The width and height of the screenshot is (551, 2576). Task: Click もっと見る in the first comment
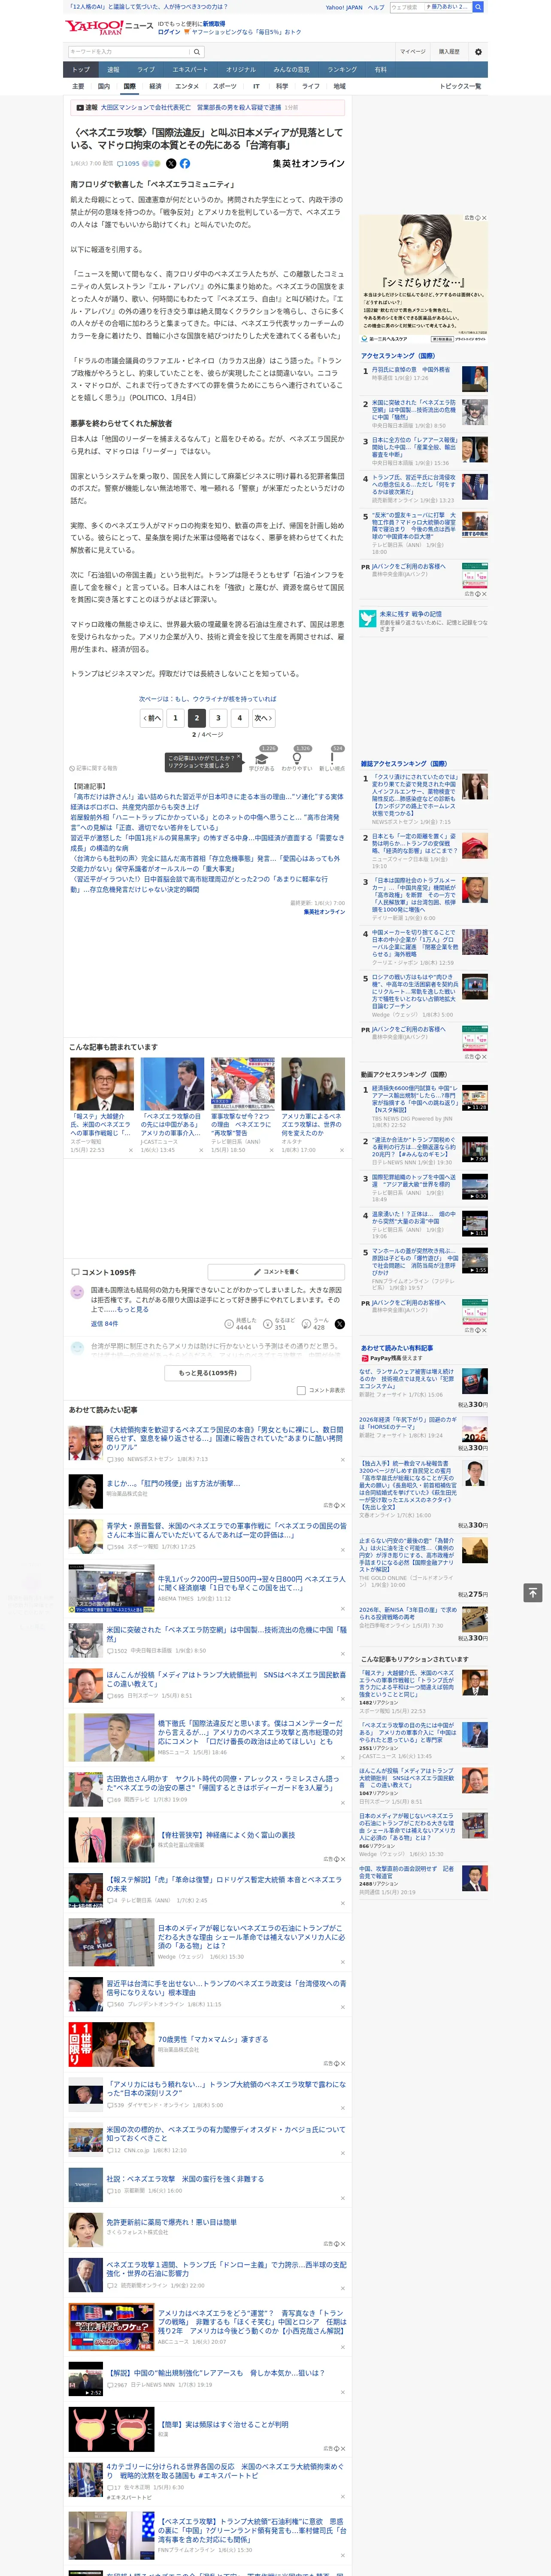click(x=132, y=1309)
